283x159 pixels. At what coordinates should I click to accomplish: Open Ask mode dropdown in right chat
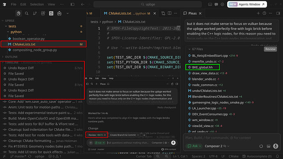click(194, 146)
